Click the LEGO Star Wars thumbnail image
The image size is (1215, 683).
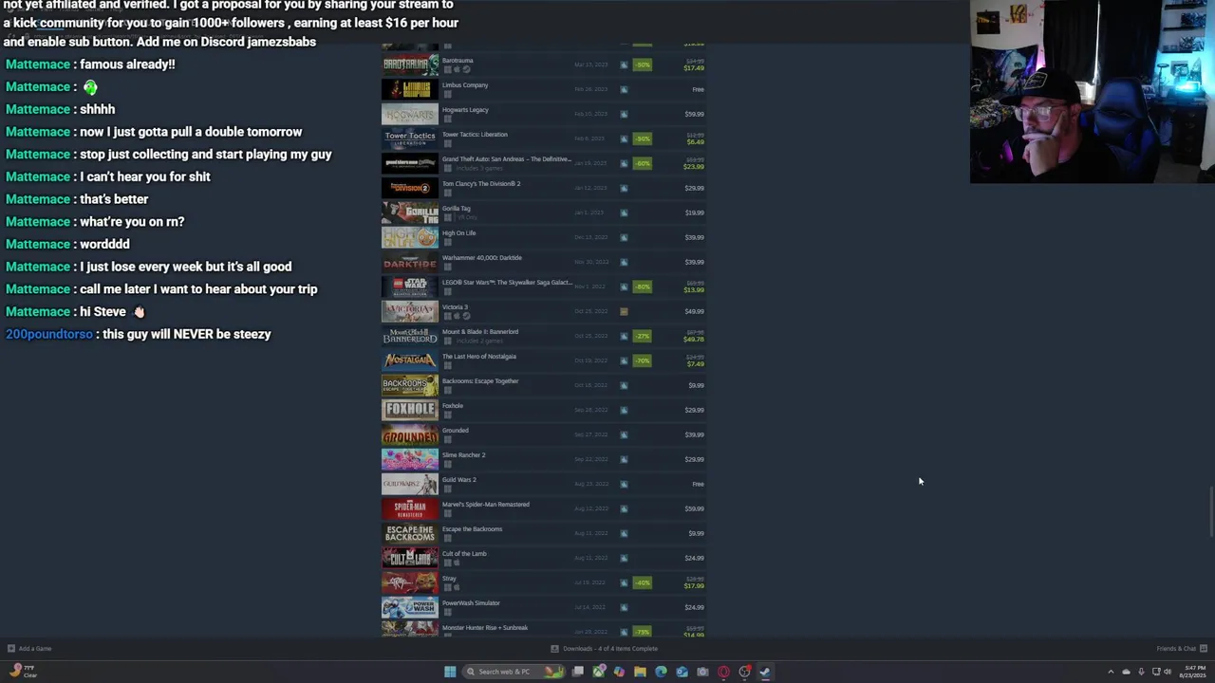tap(410, 286)
